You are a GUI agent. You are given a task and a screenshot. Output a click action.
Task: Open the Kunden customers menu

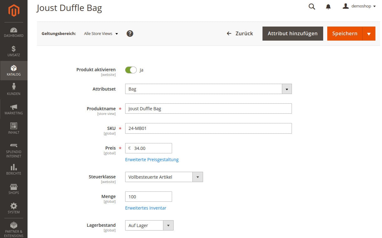14,90
